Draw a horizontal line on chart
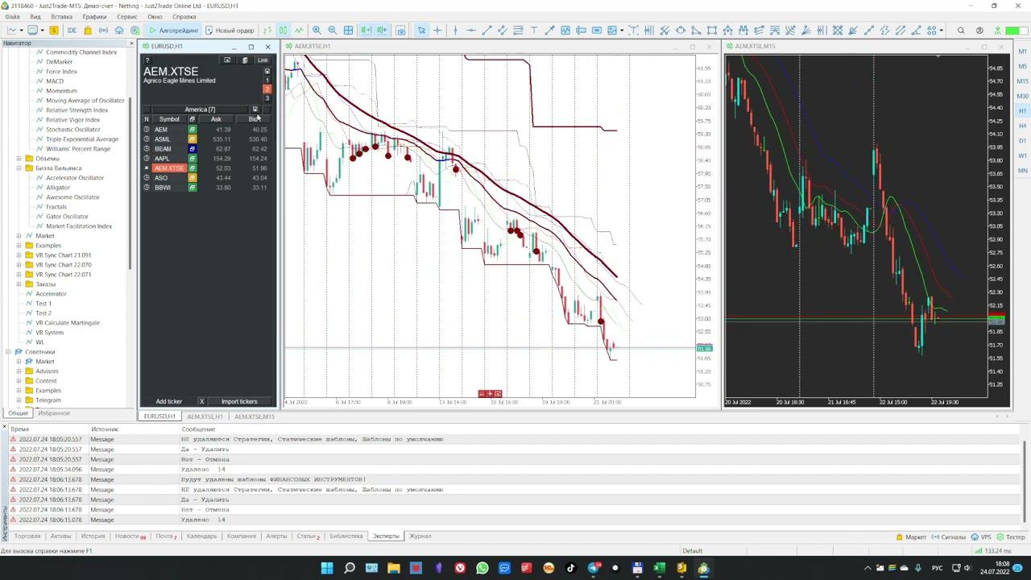 point(471,31)
